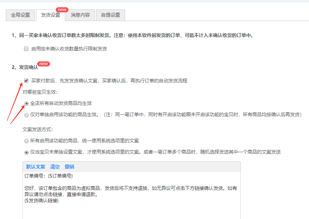Click the 订单编号：{$订单编号} line
The image size is (309, 219).
[x=49, y=176]
